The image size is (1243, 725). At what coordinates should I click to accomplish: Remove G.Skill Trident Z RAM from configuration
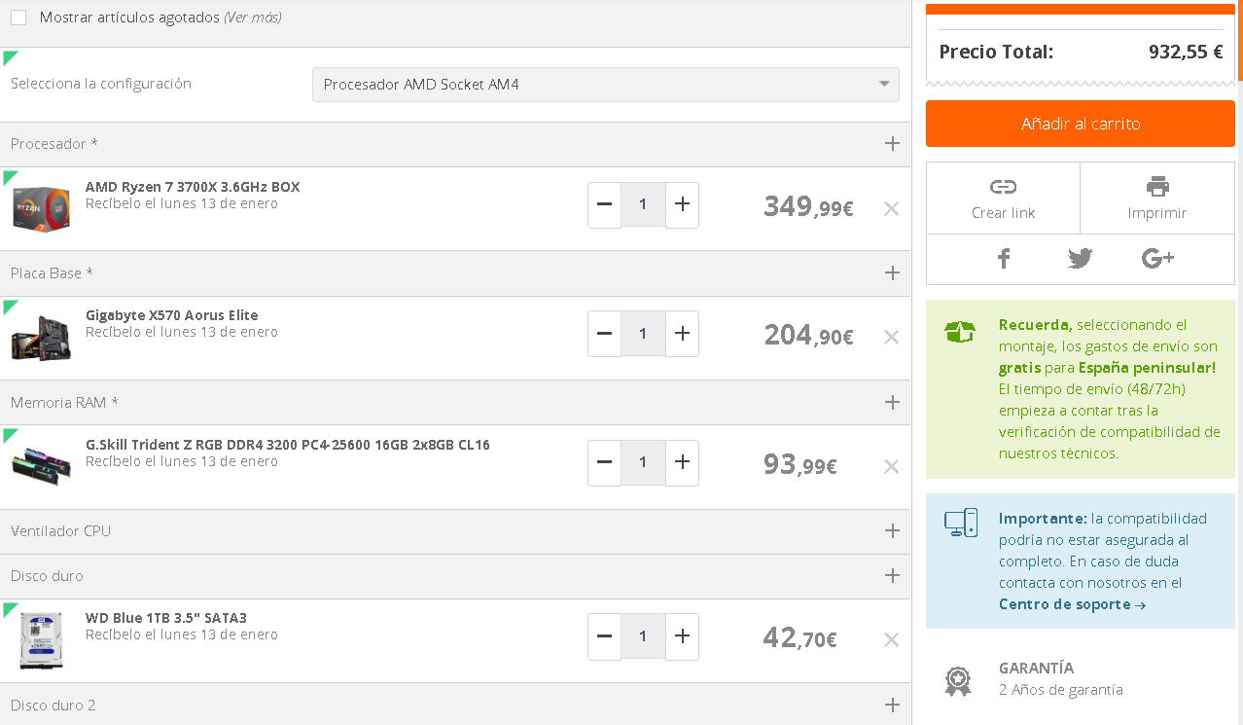coord(891,466)
